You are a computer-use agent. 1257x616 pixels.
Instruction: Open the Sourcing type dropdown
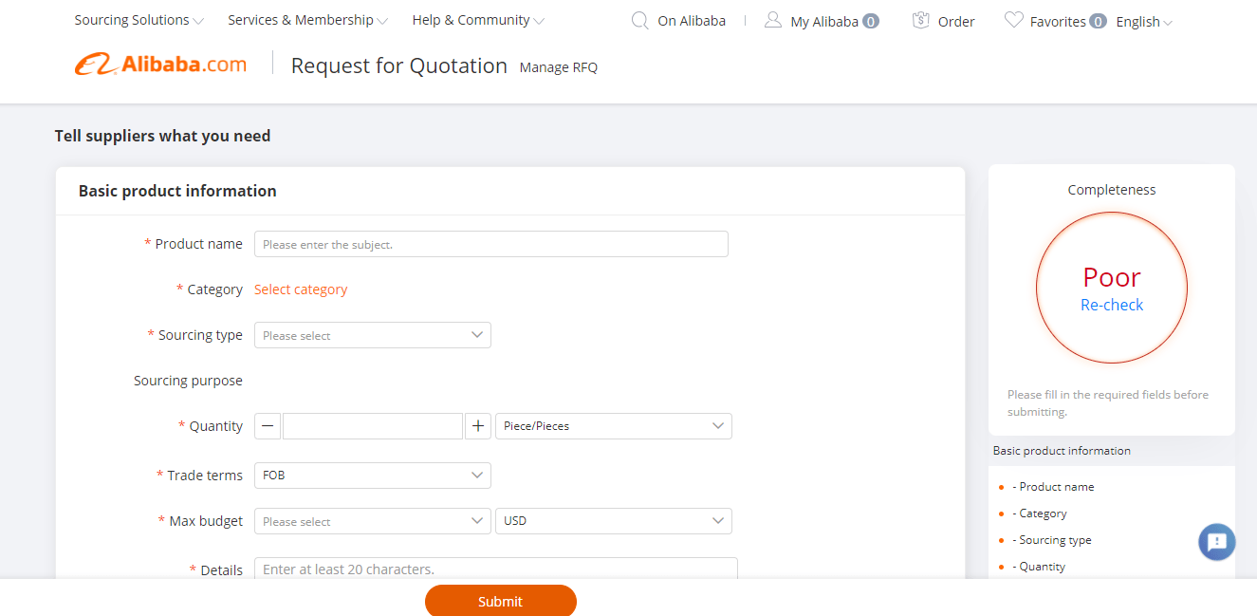pos(373,335)
